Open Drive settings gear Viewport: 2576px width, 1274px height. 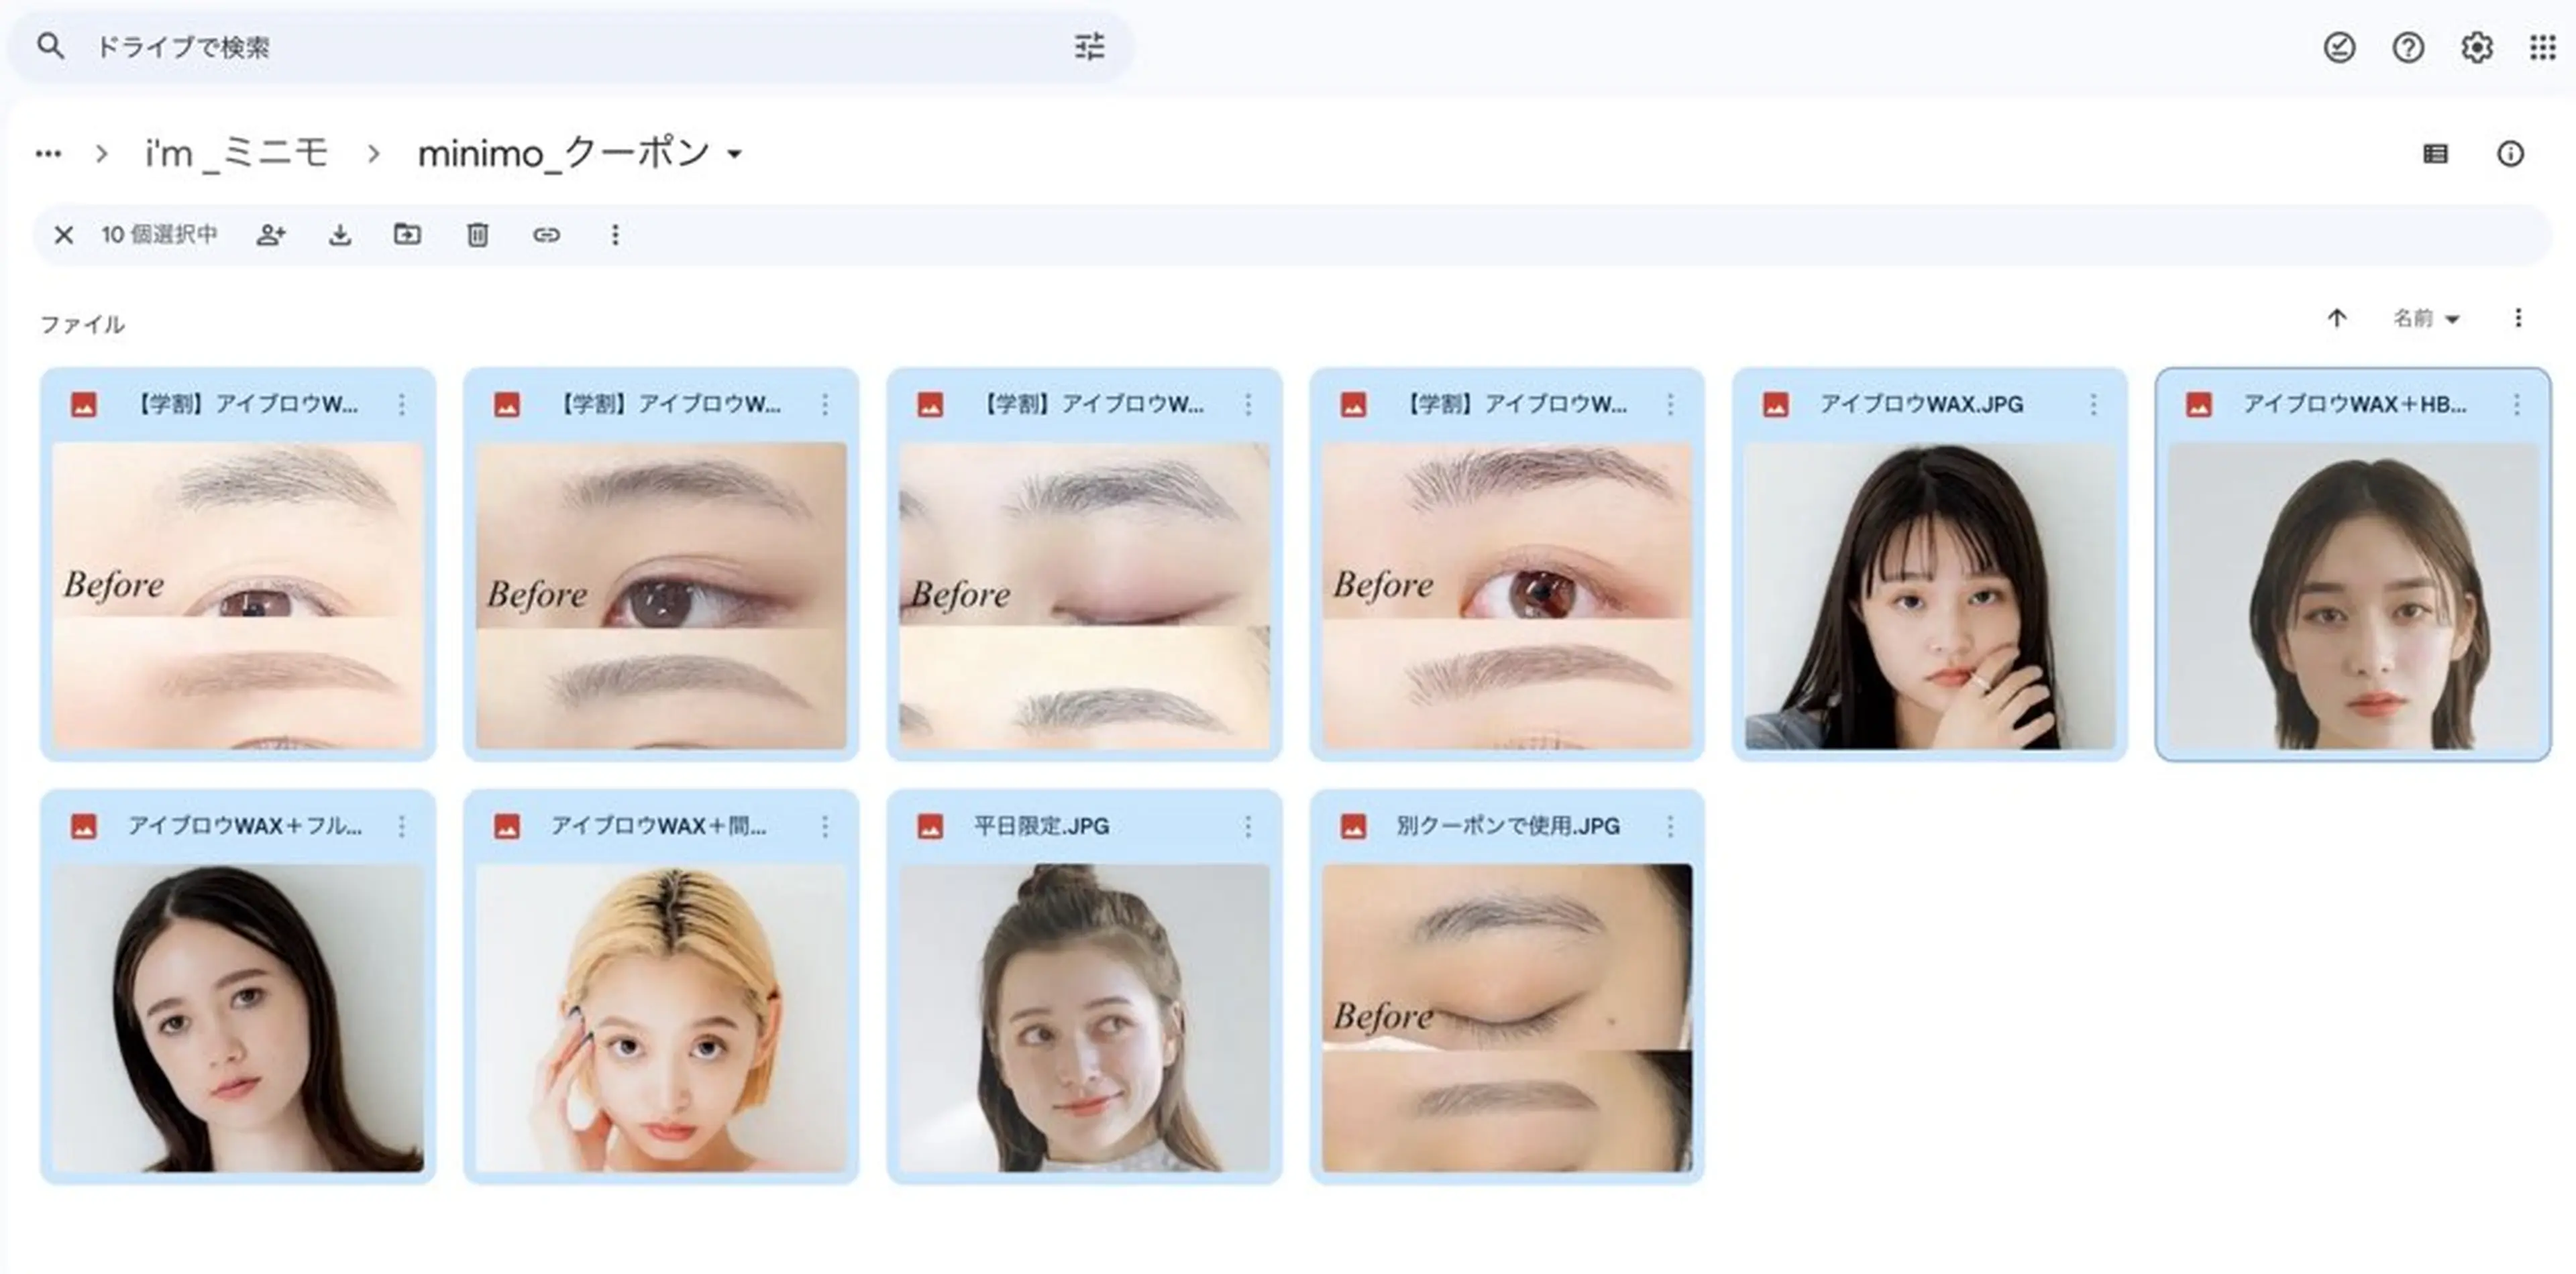(2478, 47)
